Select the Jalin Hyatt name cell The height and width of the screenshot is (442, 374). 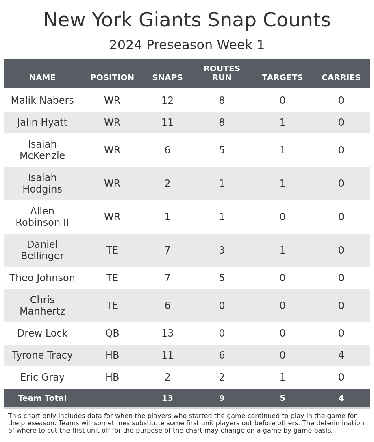[x=42, y=123]
